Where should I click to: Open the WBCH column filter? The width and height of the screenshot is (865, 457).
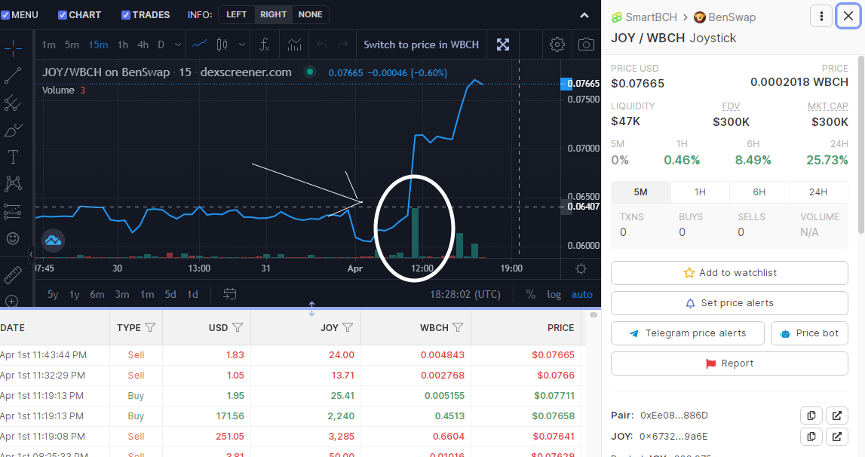(x=457, y=327)
